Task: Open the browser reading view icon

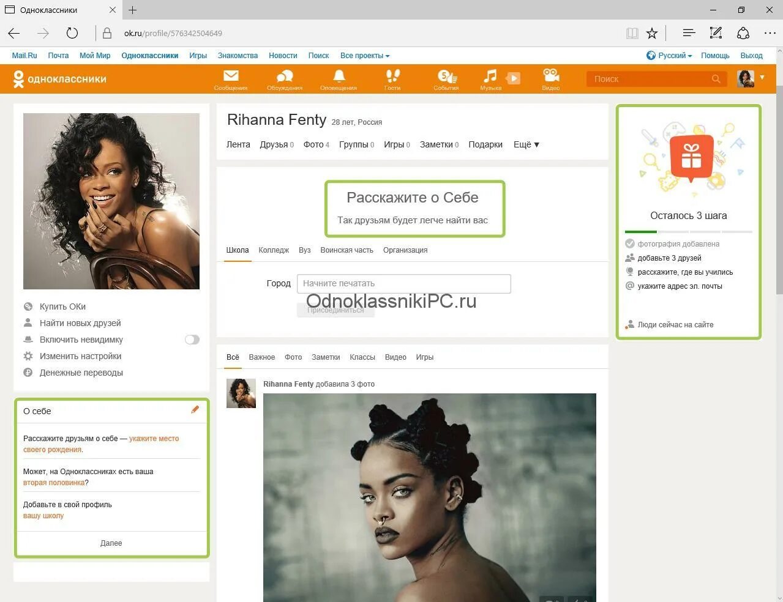Action: point(632,33)
